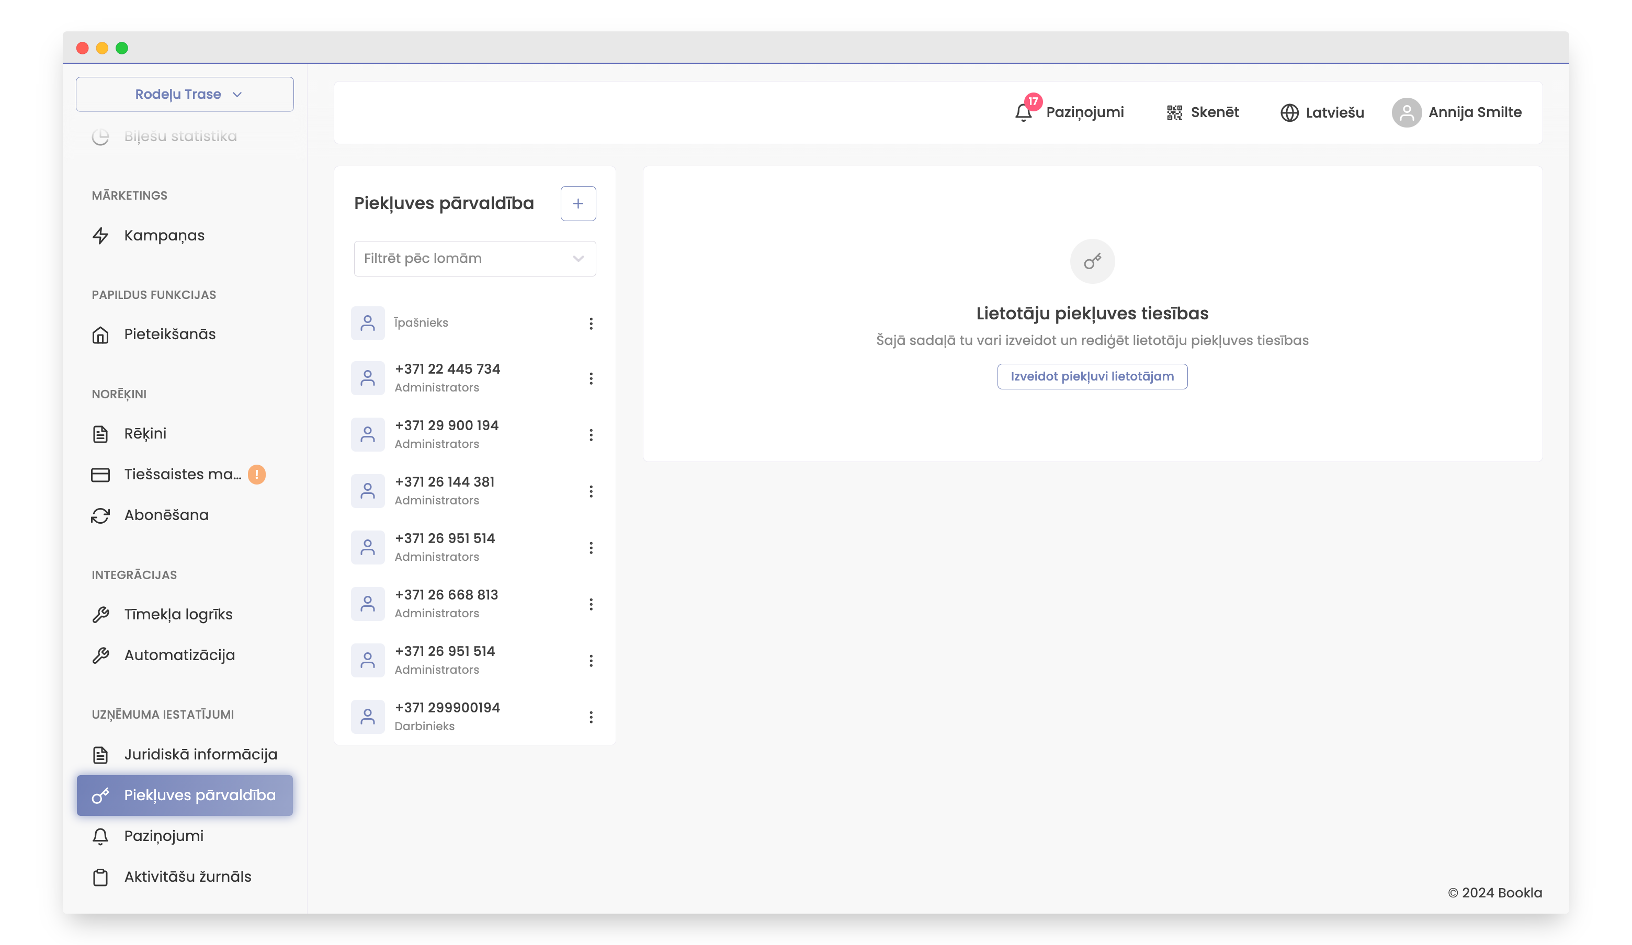1632x945 pixels.
Task: Navigate to Aktivitāšu žurnāls
Action: point(187,877)
